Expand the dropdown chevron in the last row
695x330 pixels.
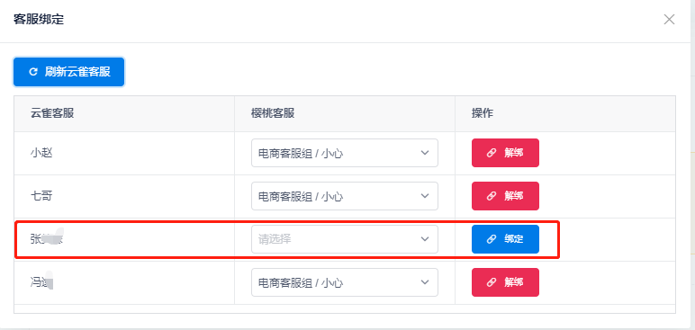click(425, 282)
